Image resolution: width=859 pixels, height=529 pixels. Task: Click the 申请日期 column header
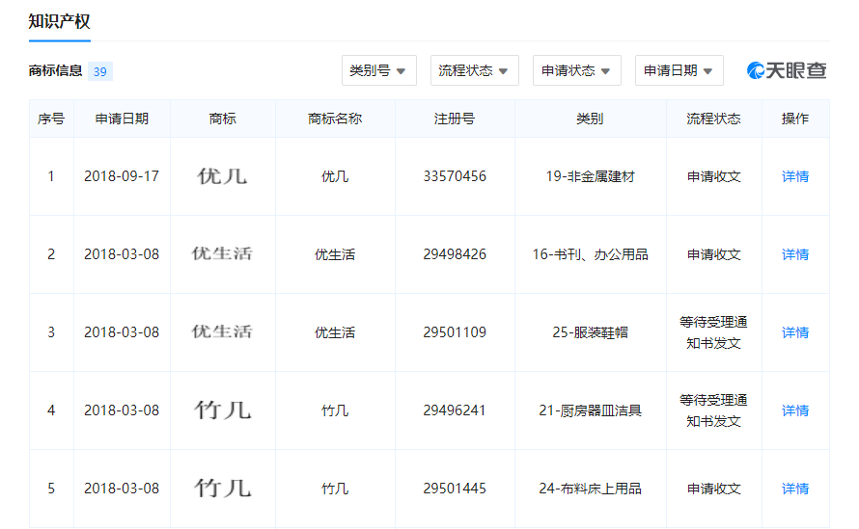(x=122, y=119)
